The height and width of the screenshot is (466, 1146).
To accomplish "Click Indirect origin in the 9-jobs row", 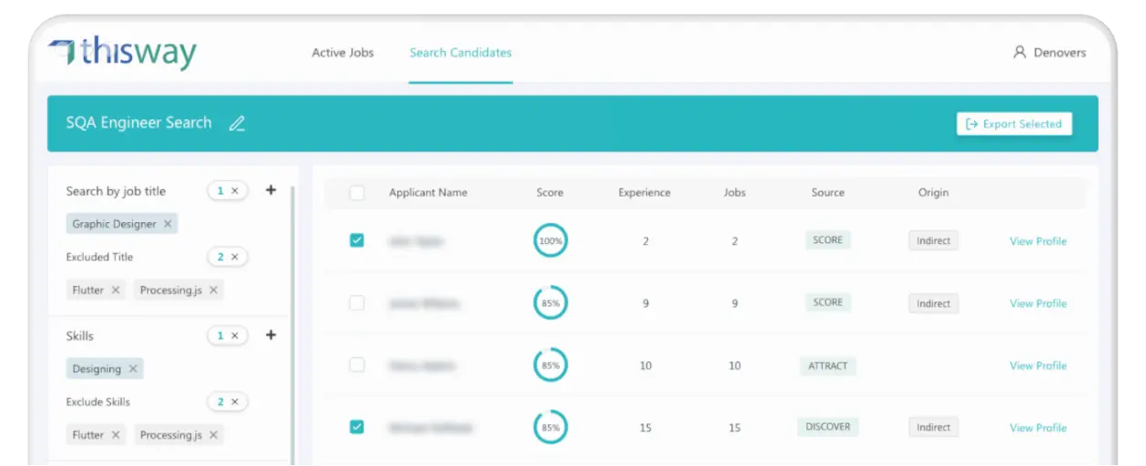I will tap(933, 304).
